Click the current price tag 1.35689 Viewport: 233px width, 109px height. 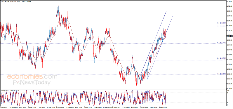[229, 36]
